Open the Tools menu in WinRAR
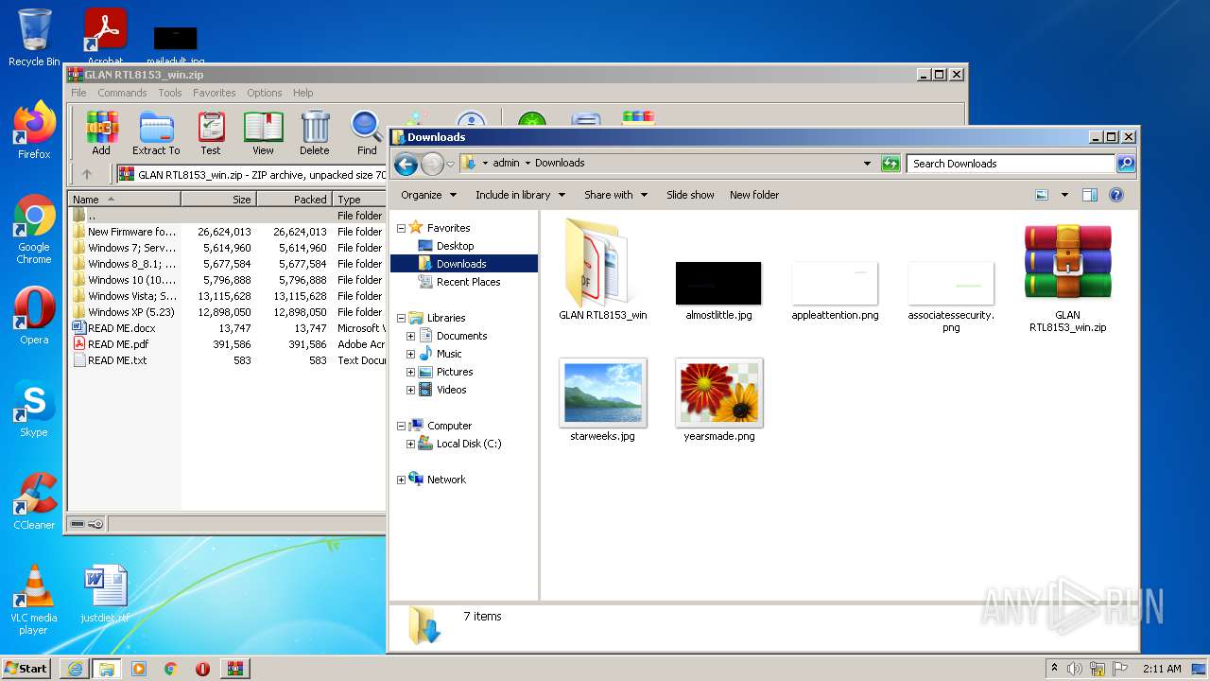Viewport: 1210px width, 681px height. tap(170, 93)
